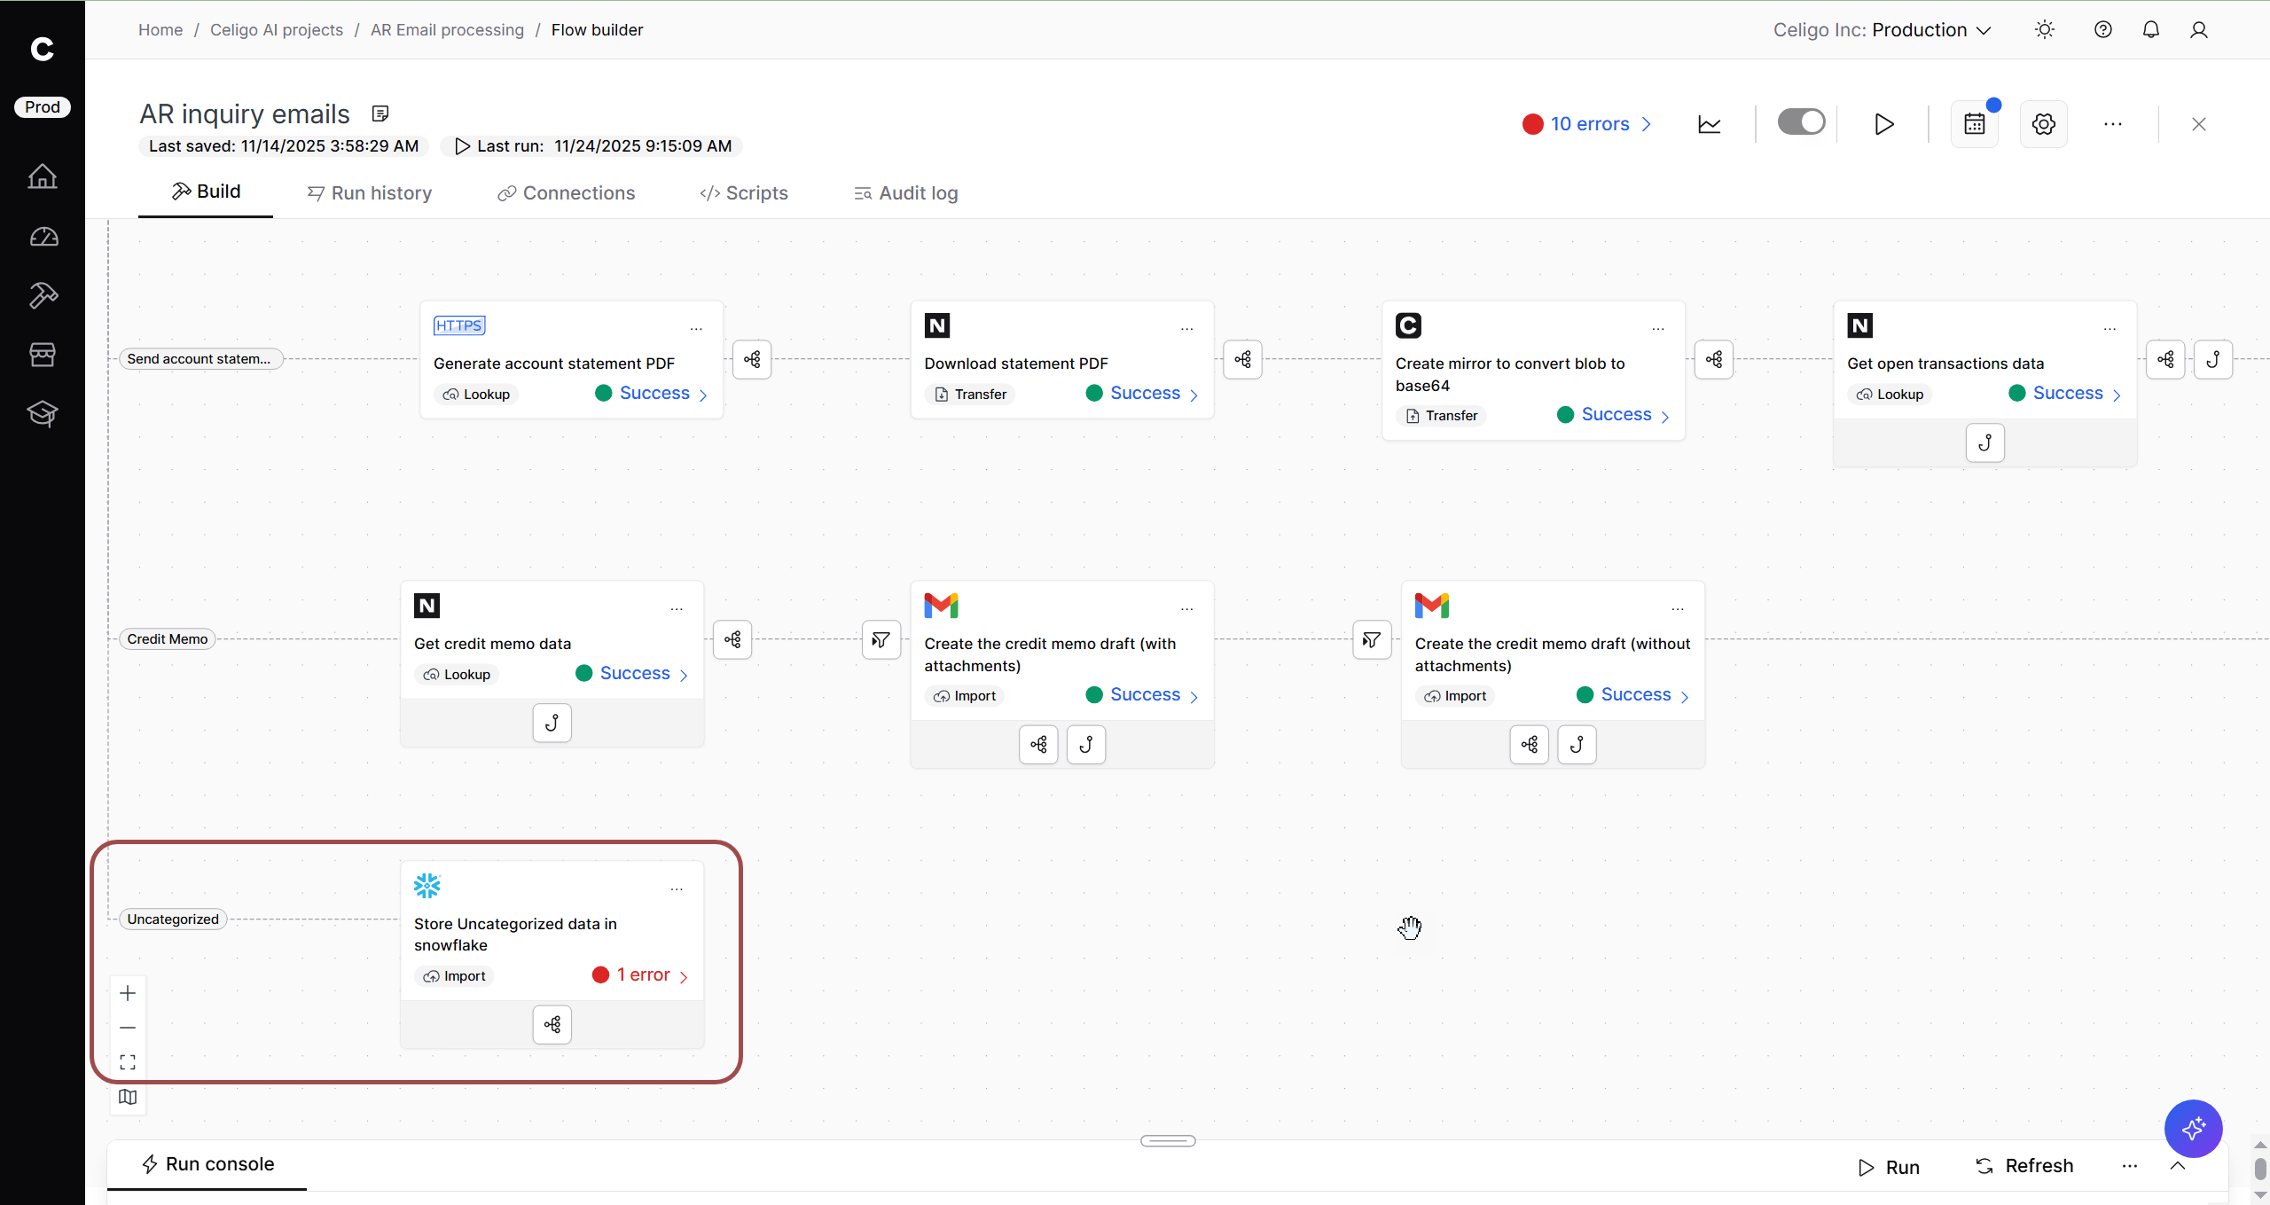
Task: Toggle the canvas minimap icon
Action: (128, 1098)
